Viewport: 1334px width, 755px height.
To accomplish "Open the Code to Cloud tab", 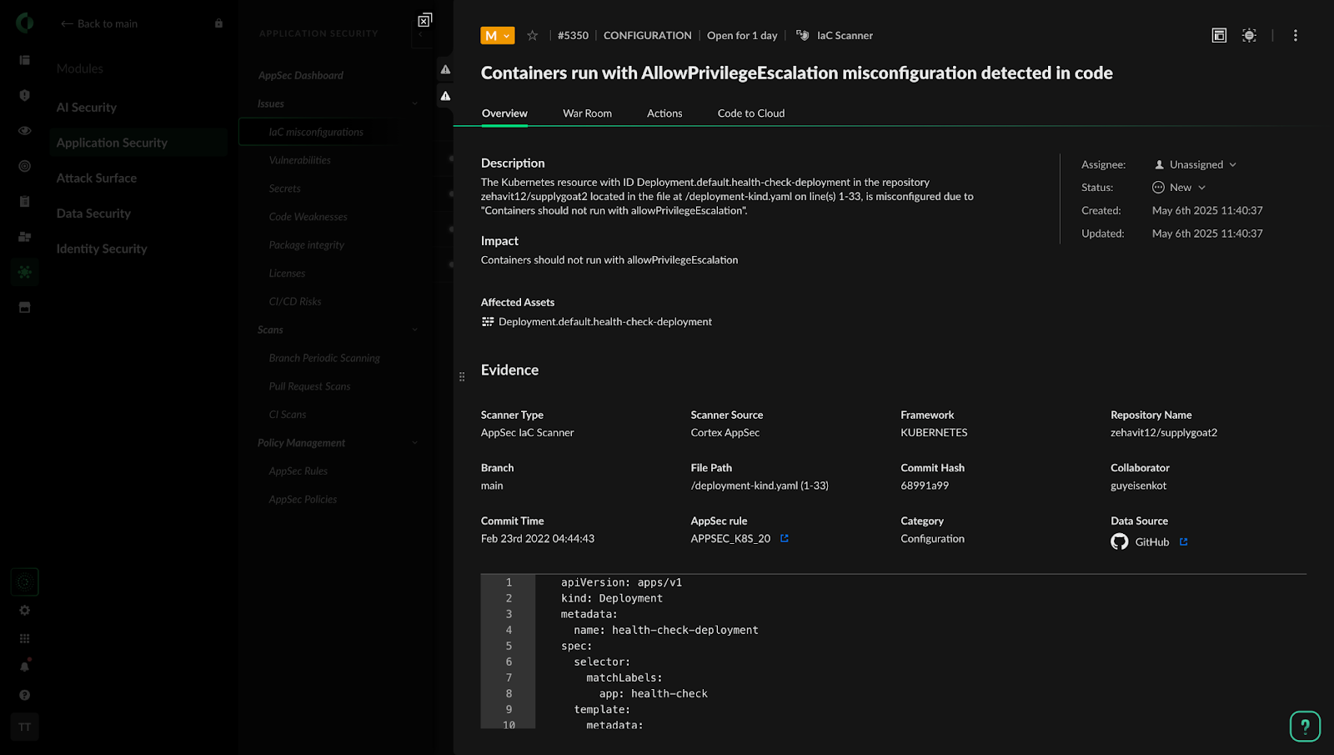I will [750, 113].
